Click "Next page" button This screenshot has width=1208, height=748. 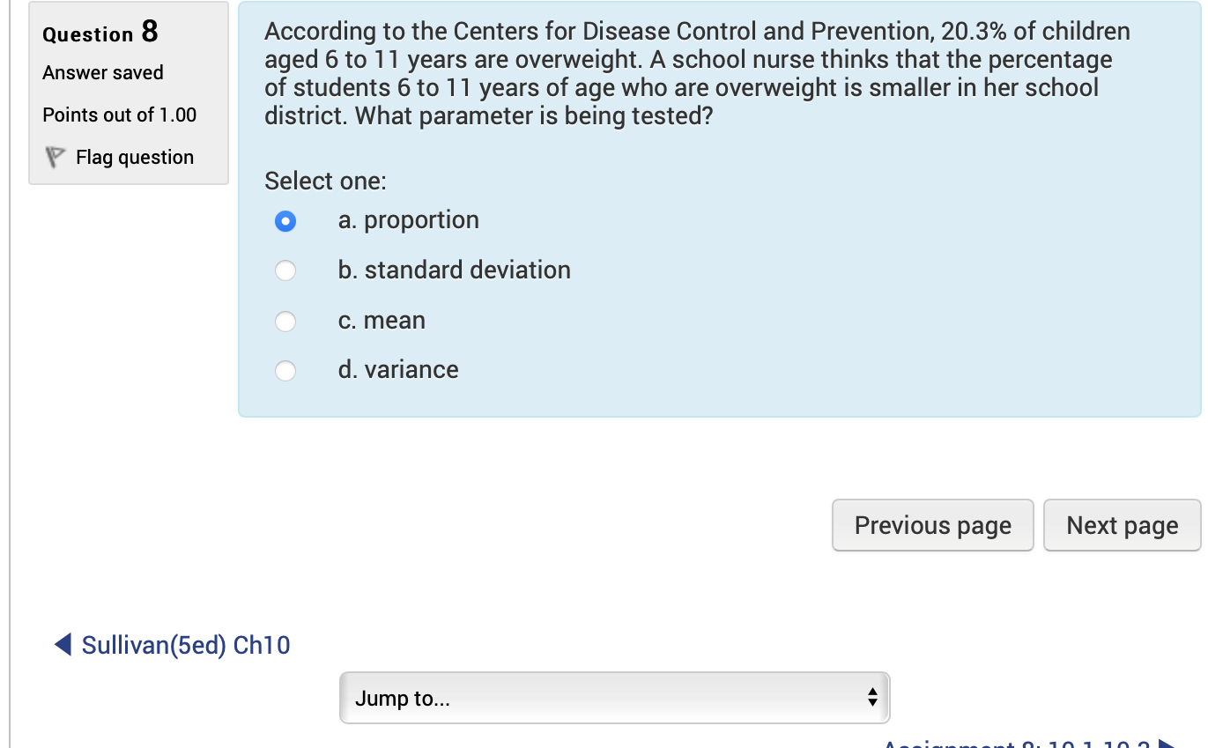1122,524
